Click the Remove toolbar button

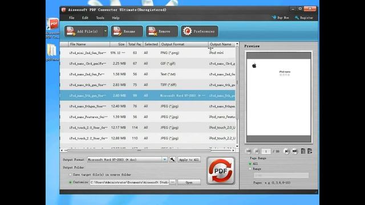162,31
